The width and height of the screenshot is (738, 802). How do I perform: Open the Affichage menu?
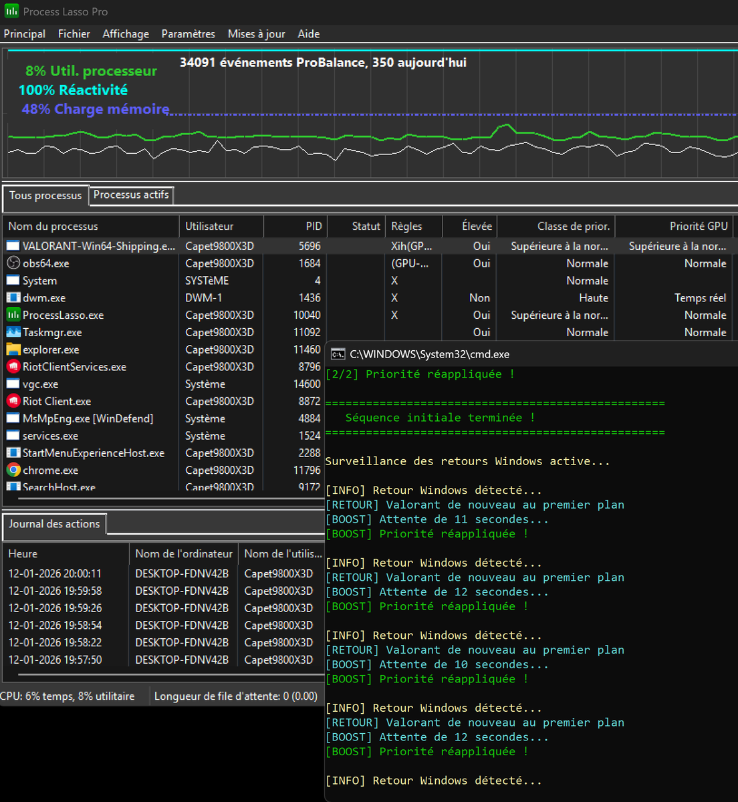(x=126, y=33)
